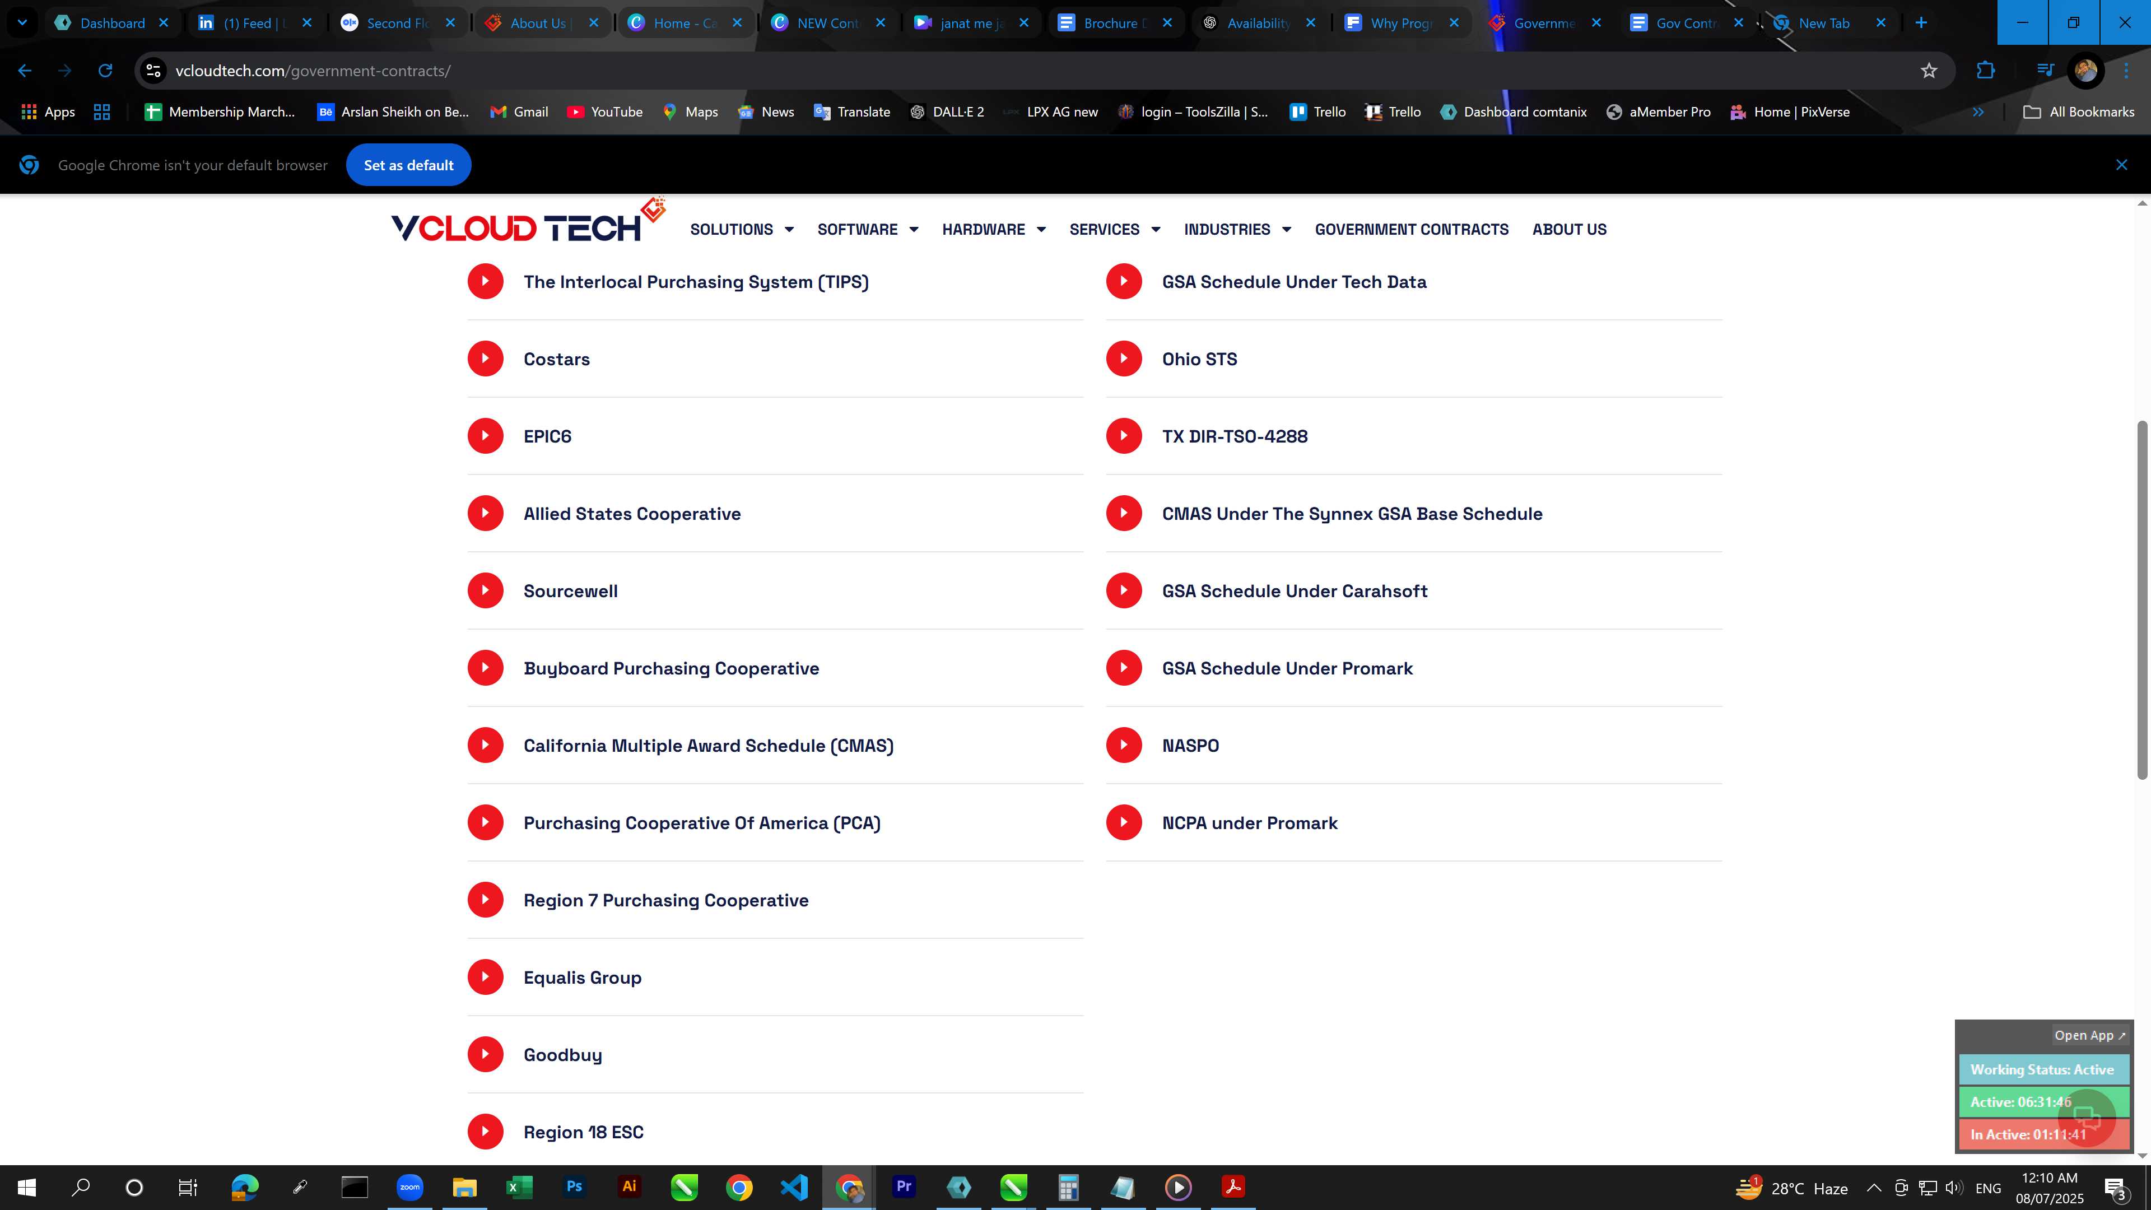Open Gmail bookmark
This screenshot has height=1210, width=2151.
pyautogui.click(x=519, y=112)
